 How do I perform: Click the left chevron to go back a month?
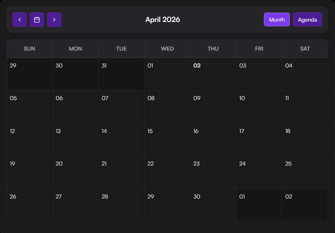click(19, 19)
